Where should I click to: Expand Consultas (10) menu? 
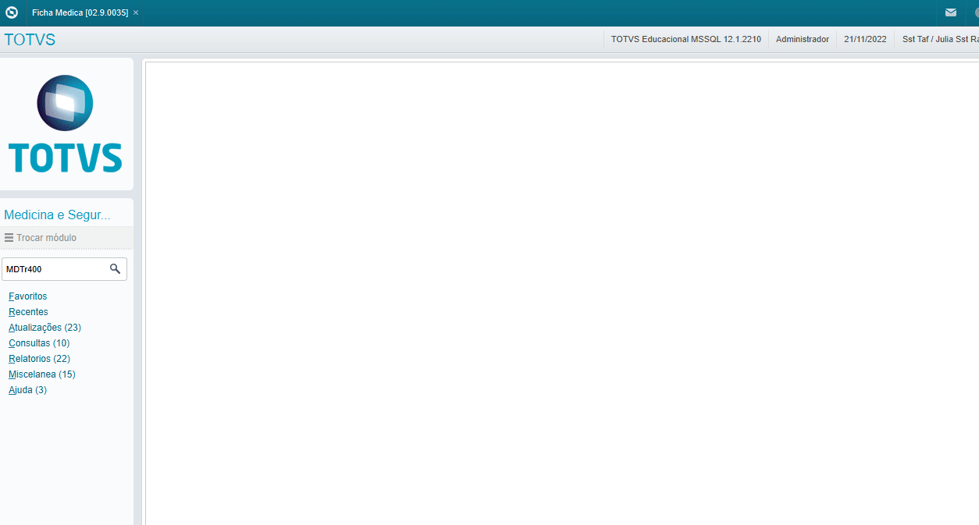[39, 343]
